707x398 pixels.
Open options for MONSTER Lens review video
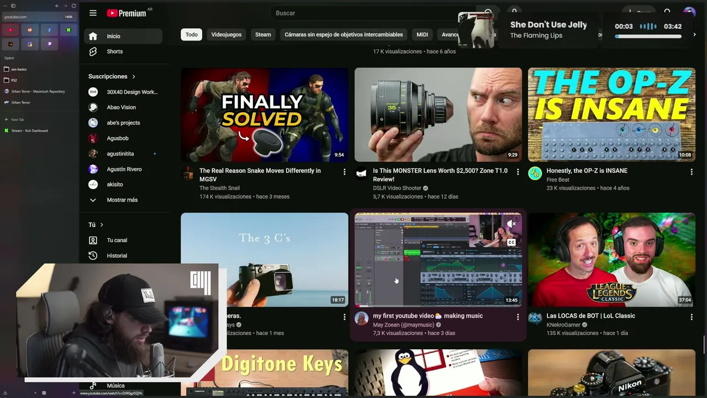coord(518,172)
